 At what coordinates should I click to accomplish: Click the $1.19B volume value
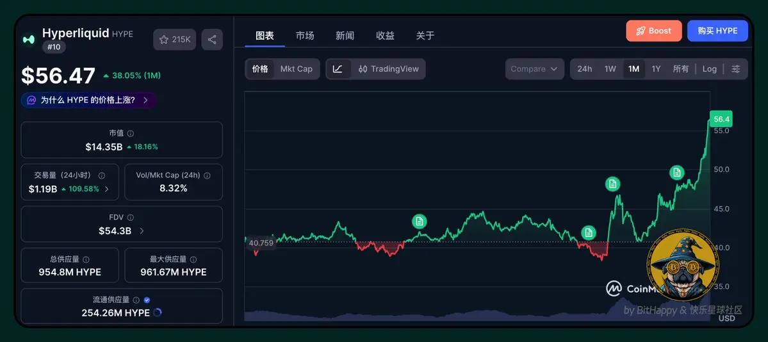(x=42, y=189)
